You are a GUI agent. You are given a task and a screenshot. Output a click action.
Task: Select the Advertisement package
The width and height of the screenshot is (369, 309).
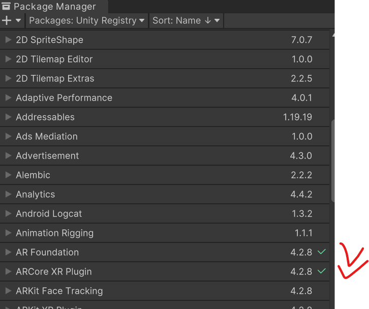point(165,156)
